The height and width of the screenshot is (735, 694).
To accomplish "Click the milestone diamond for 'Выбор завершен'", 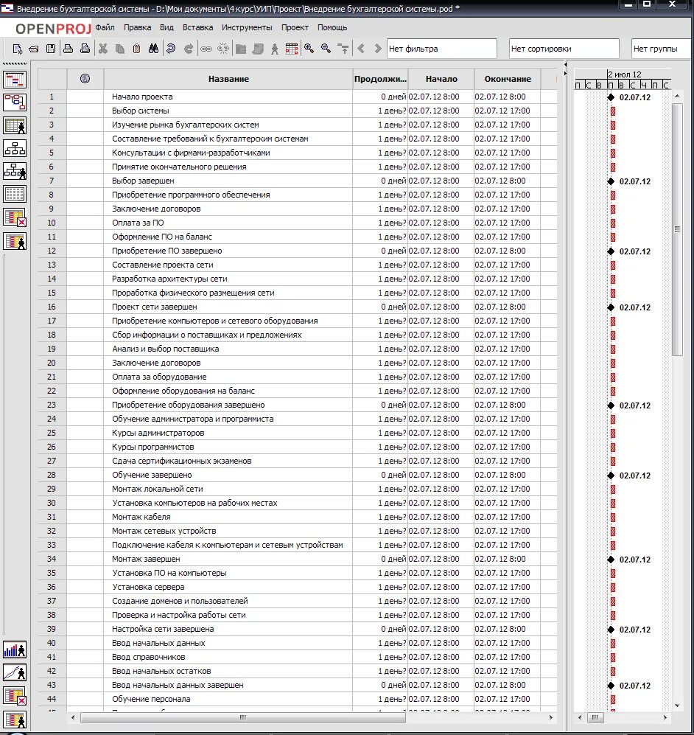I will pyautogui.click(x=611, y=181).
